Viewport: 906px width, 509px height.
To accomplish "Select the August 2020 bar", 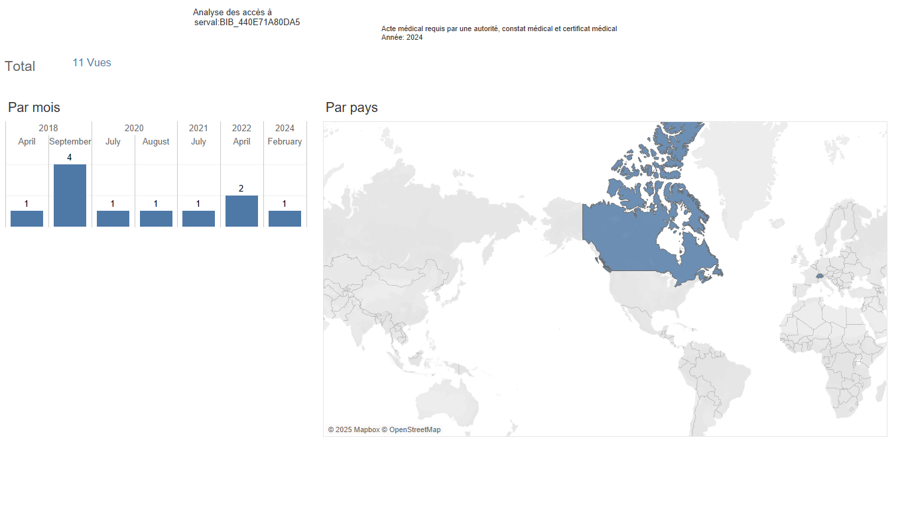I will [156, 219].
